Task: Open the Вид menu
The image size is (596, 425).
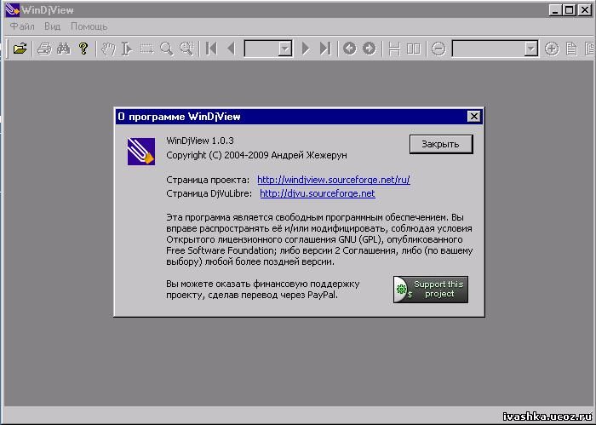Action: tap(52, 26)
